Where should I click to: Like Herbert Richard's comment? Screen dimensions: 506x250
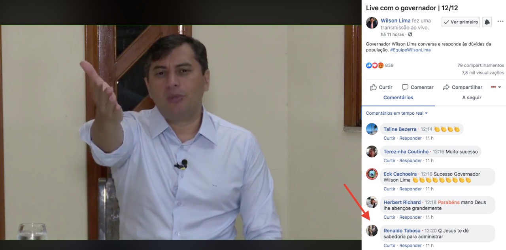pos(389,217)
